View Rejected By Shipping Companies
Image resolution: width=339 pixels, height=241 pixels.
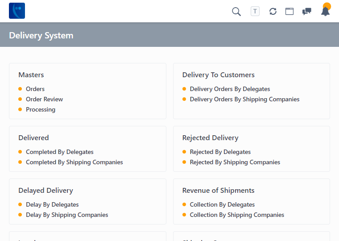coord(235,162)
